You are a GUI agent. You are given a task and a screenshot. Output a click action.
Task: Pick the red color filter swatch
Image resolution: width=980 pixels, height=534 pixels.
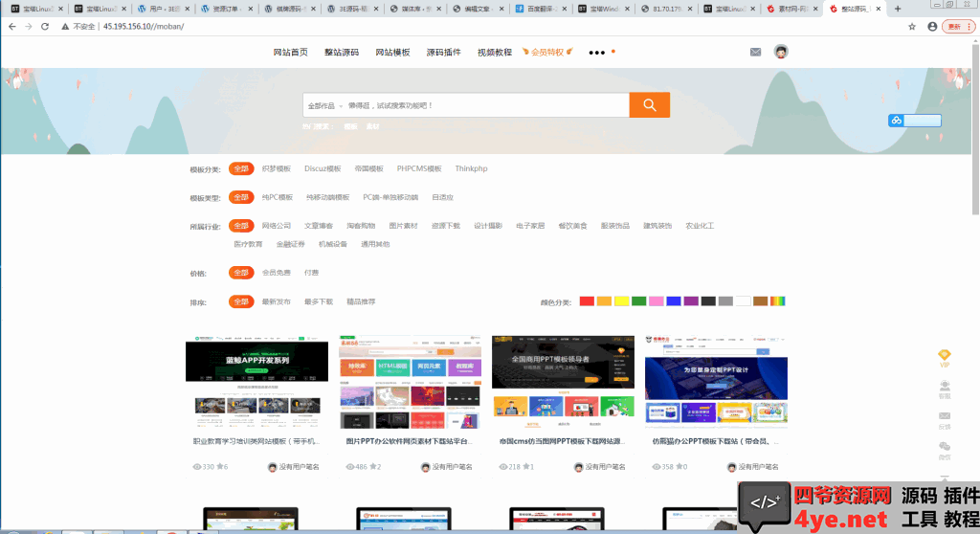587,301
